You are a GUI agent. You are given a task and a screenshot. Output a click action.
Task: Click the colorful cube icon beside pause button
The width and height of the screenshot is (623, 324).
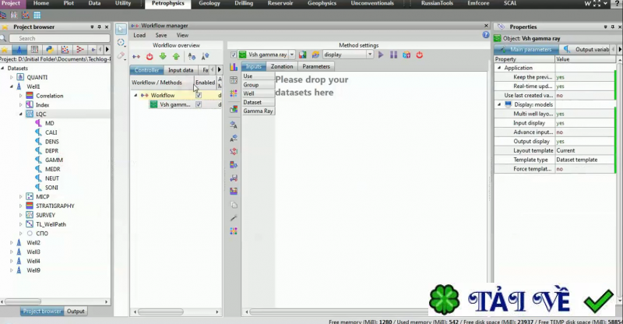407,55
